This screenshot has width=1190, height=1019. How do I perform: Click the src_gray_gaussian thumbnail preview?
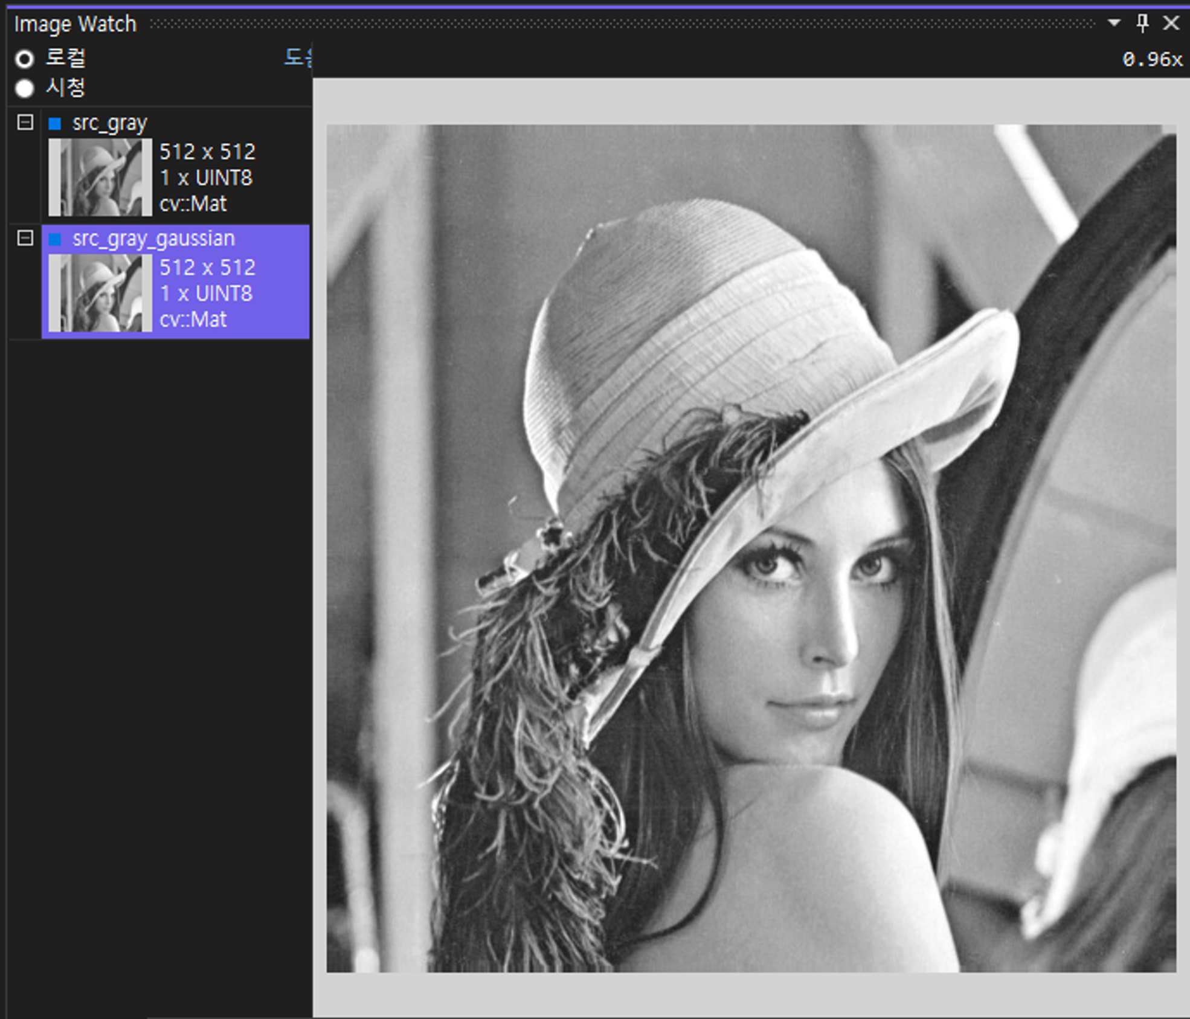click(100, 293)
